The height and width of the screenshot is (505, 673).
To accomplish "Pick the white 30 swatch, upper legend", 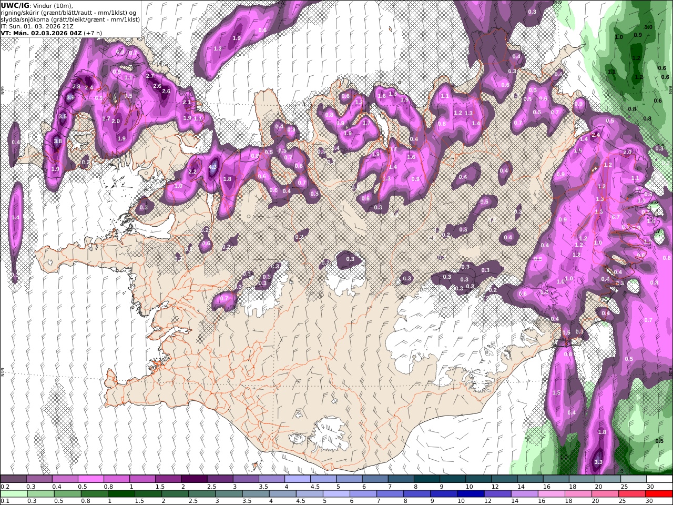I will click(x=659, y=479).
